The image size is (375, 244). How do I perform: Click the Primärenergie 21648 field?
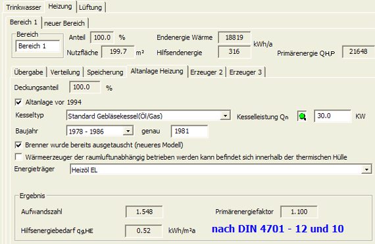pyautogui.click(x=359, y=51)
